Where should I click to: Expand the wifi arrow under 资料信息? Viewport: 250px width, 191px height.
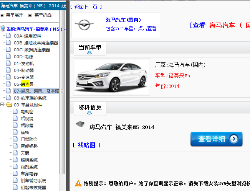click(89, 113)
